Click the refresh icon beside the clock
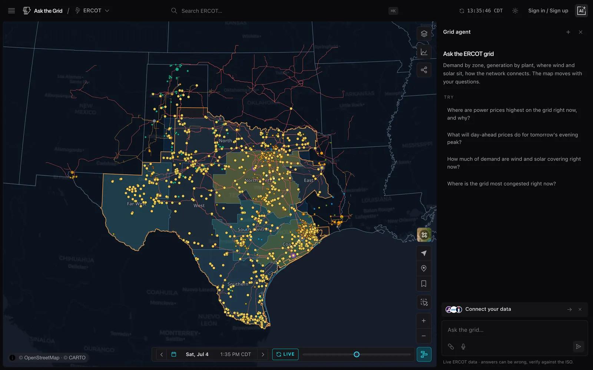 coord(462,11)
